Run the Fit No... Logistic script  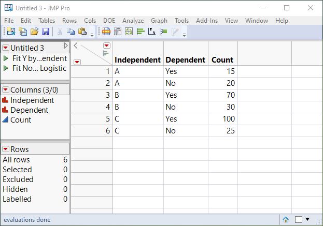click(6, 68)
